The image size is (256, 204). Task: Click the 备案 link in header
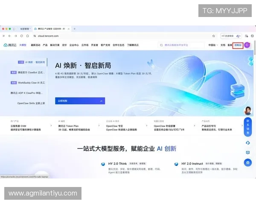point(230,45)
